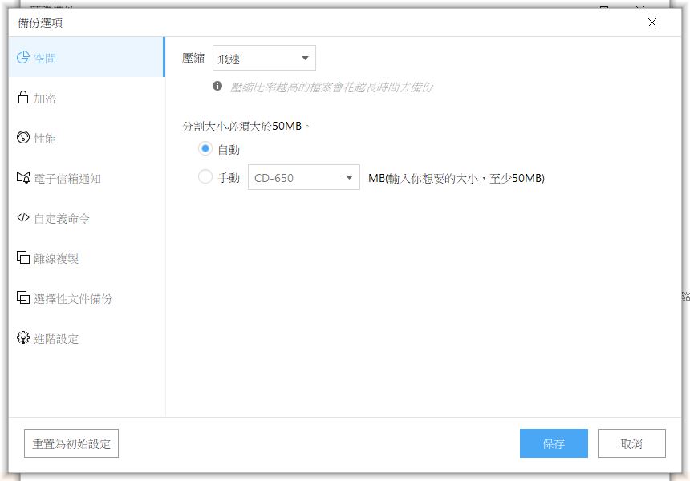Click the 備份選項 dialog title

[40, 23]
